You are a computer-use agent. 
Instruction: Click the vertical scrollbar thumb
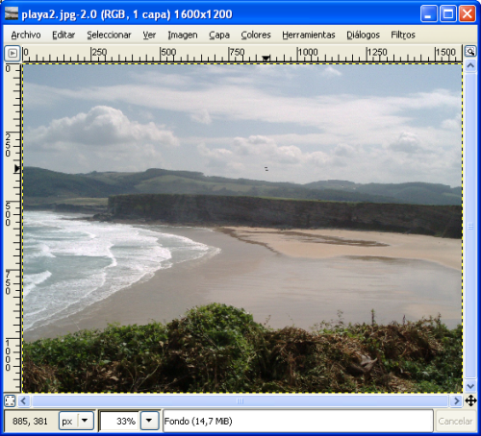[470, 226]
